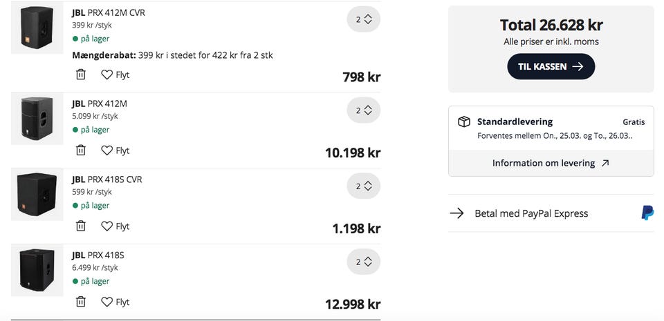The image size is (664, 321).
Task: Open the JBL PRX 412M product title
Action: [100, 104]
